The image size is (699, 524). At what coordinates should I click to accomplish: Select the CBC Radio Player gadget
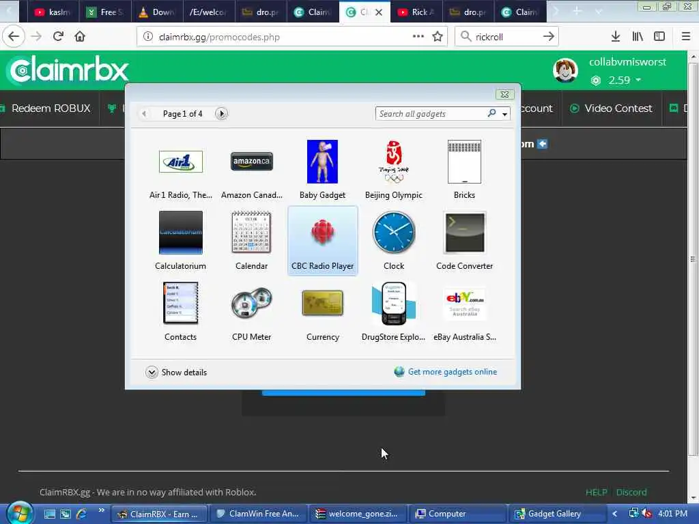pyautogui.click(x=323, y=241)
